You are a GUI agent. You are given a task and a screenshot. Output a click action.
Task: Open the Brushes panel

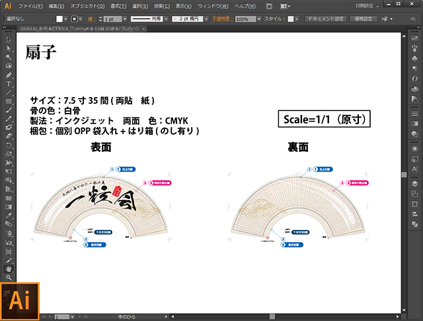click(x=414, y=48)
